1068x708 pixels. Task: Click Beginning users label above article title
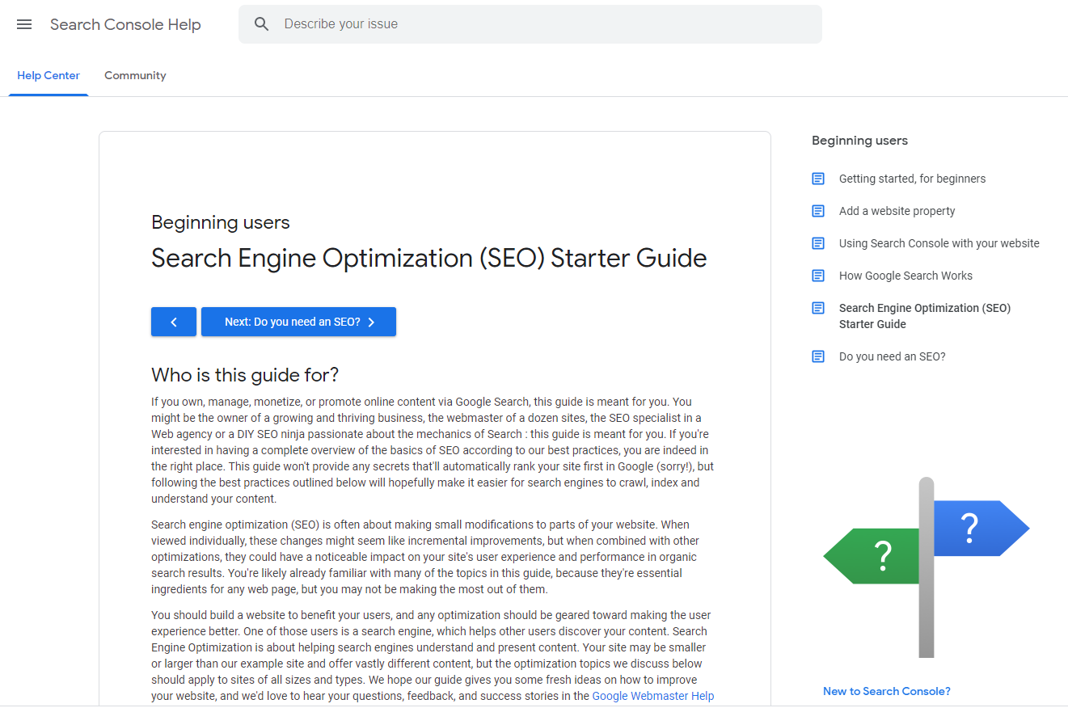coord(221,222)
